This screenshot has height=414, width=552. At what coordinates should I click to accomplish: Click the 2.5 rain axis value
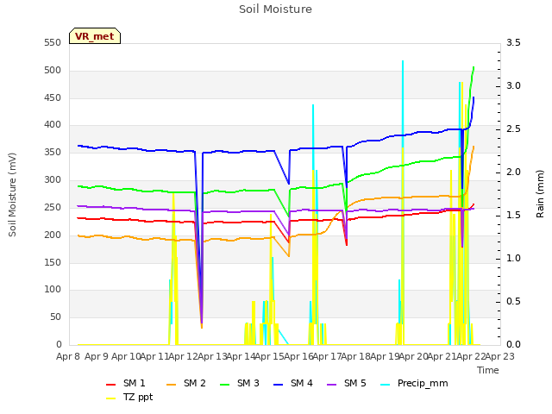coord(513,129)
